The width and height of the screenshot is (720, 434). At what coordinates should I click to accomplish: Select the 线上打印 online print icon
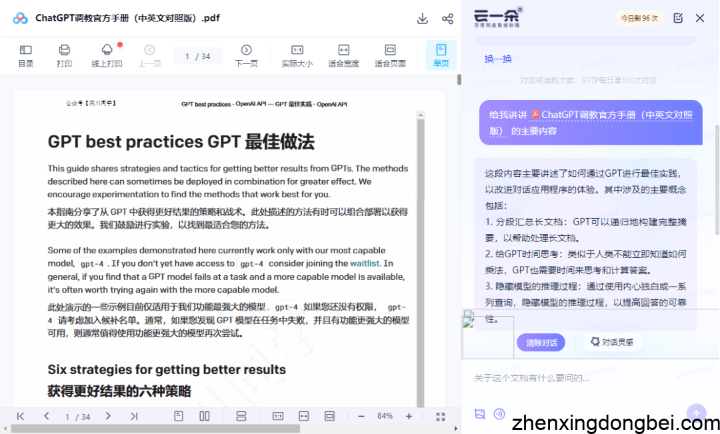pyautogui.click(x=107, y=55)
